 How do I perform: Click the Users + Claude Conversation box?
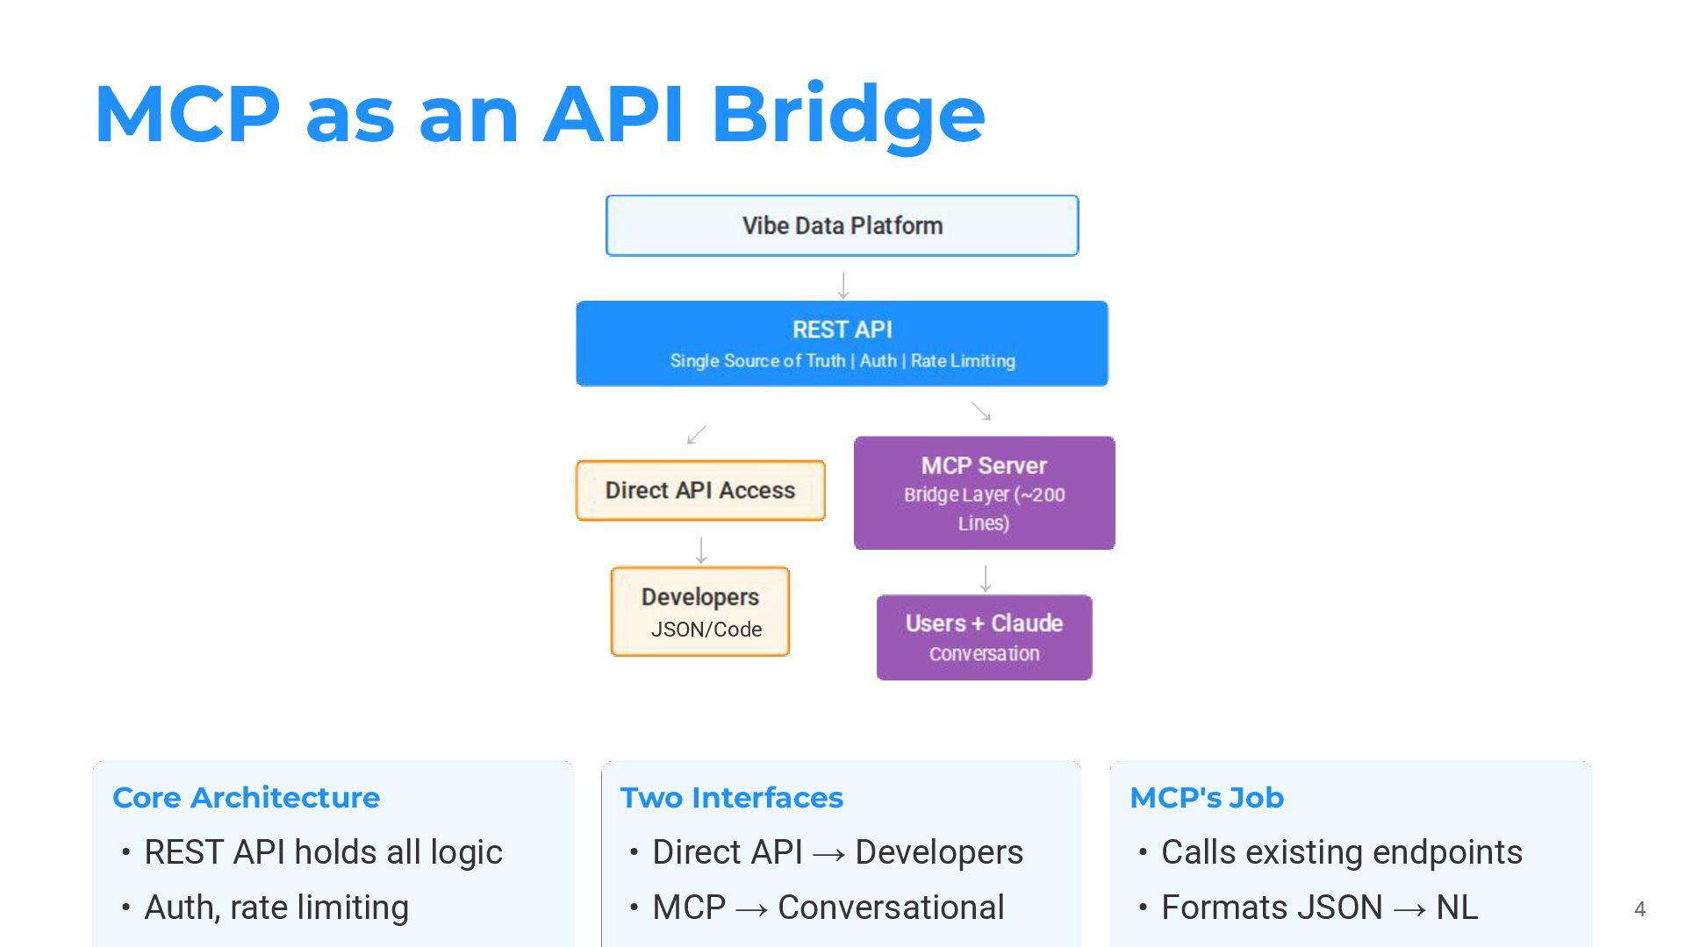point(984,637)
